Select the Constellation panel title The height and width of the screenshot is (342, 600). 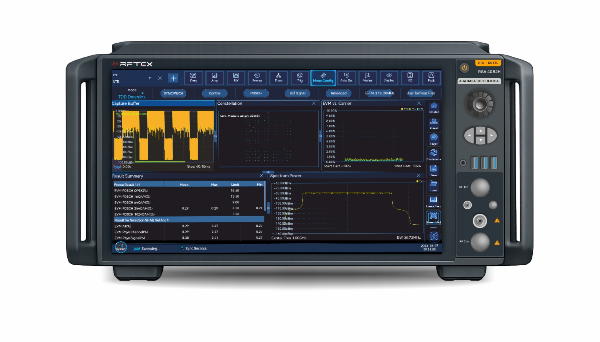pos(230,104)
